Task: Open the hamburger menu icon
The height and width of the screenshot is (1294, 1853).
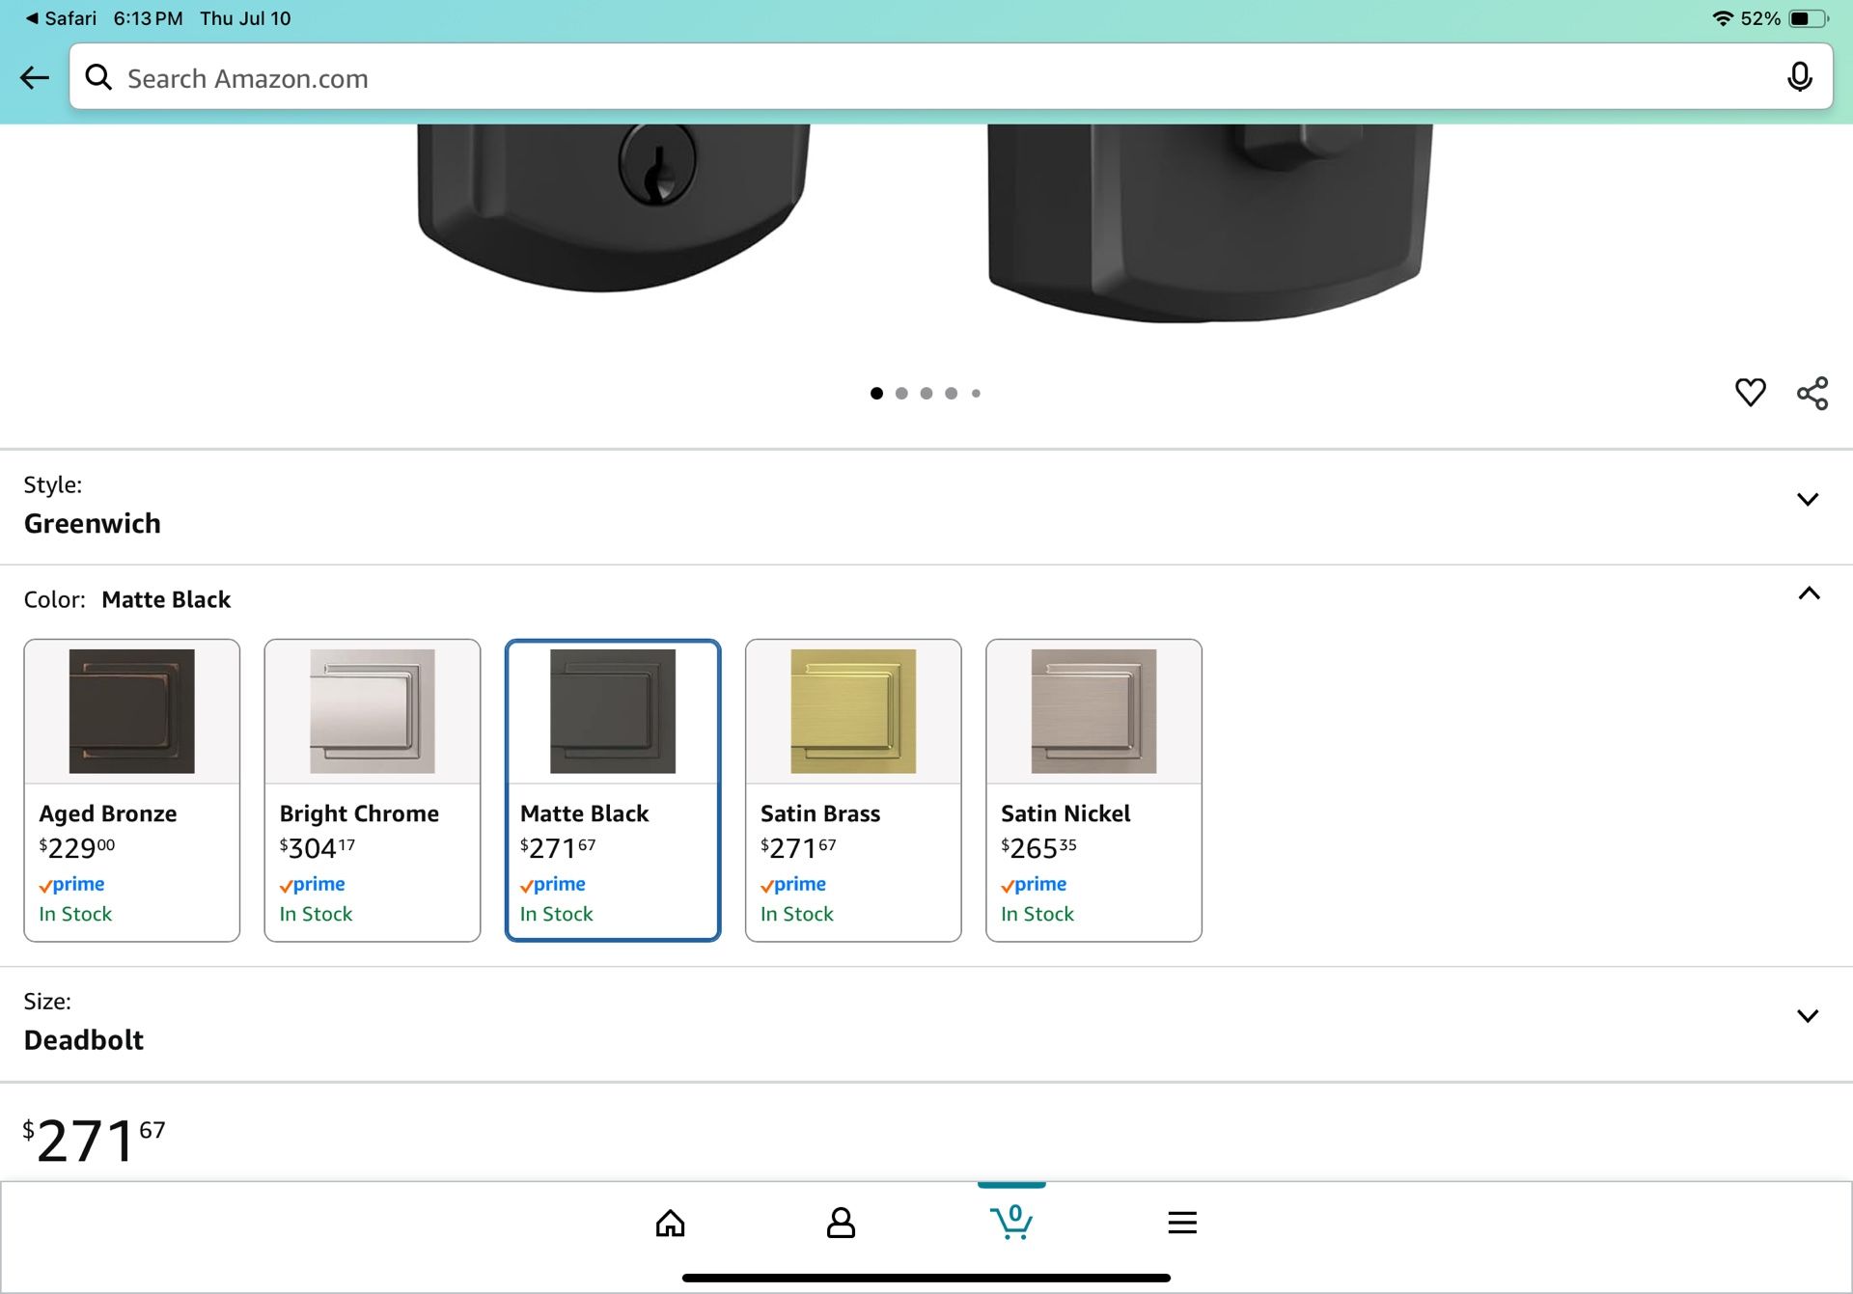Action: 1181,1224
